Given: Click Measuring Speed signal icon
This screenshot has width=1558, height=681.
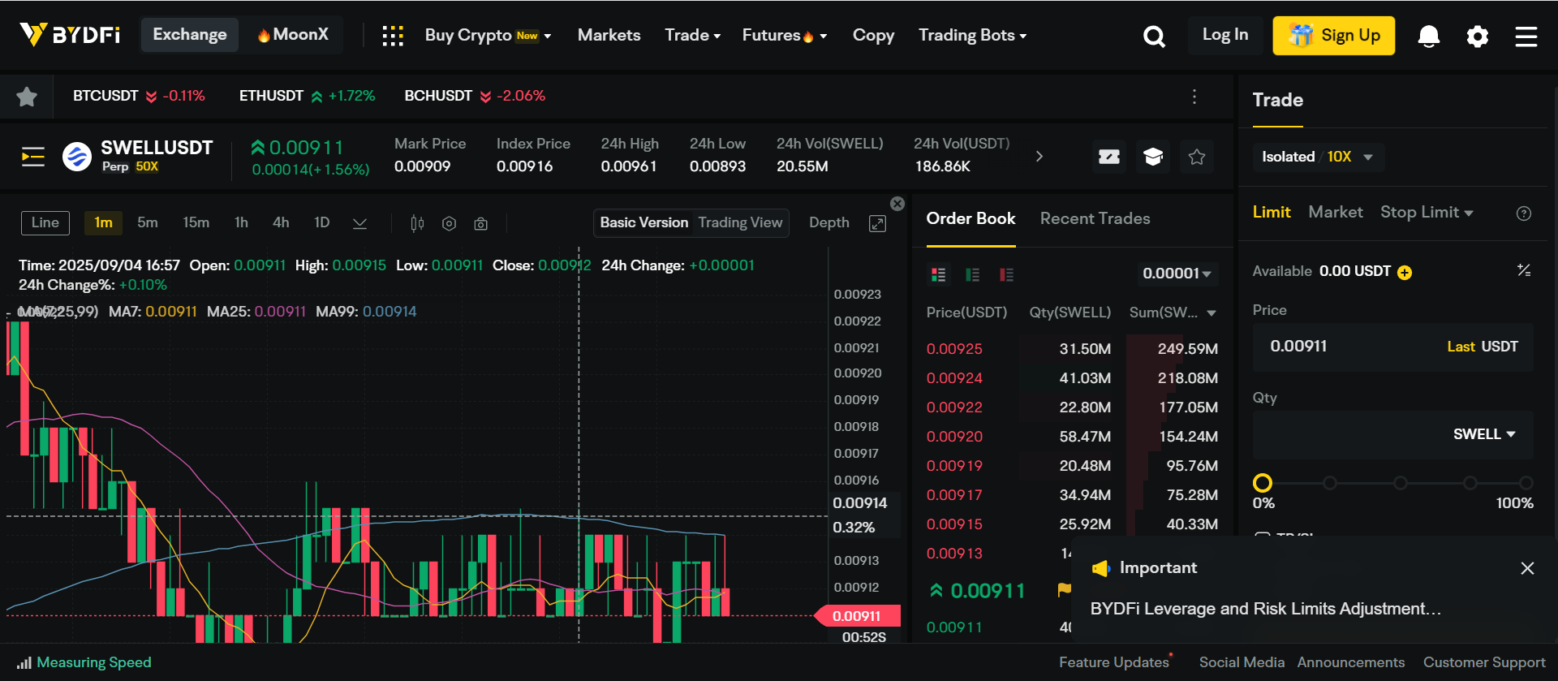Looking at the screenshot, I should coord(24,663).
